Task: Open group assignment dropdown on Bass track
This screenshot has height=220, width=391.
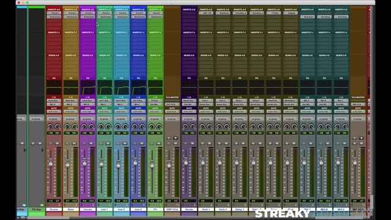Action: coord(71,119)
